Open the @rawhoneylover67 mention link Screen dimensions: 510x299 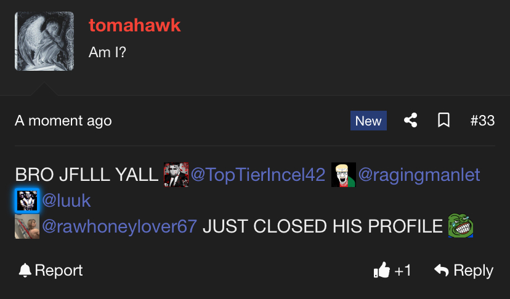(x=119, y=226)
